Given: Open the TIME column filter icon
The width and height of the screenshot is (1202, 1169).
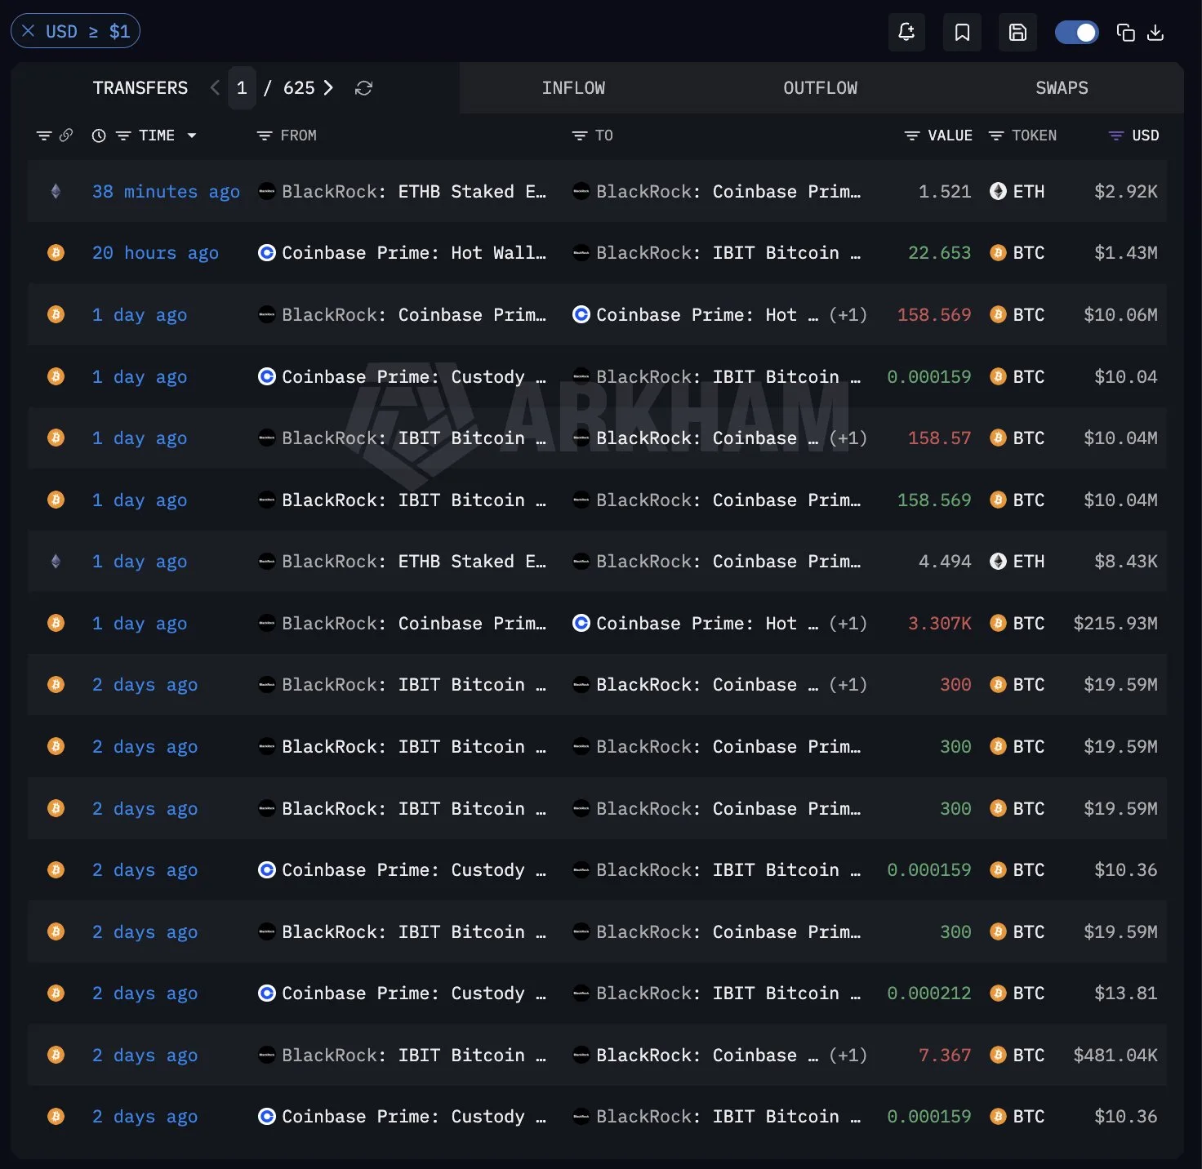Looking at the screenshot, I should pyautogui.click(x=123, y=136).
